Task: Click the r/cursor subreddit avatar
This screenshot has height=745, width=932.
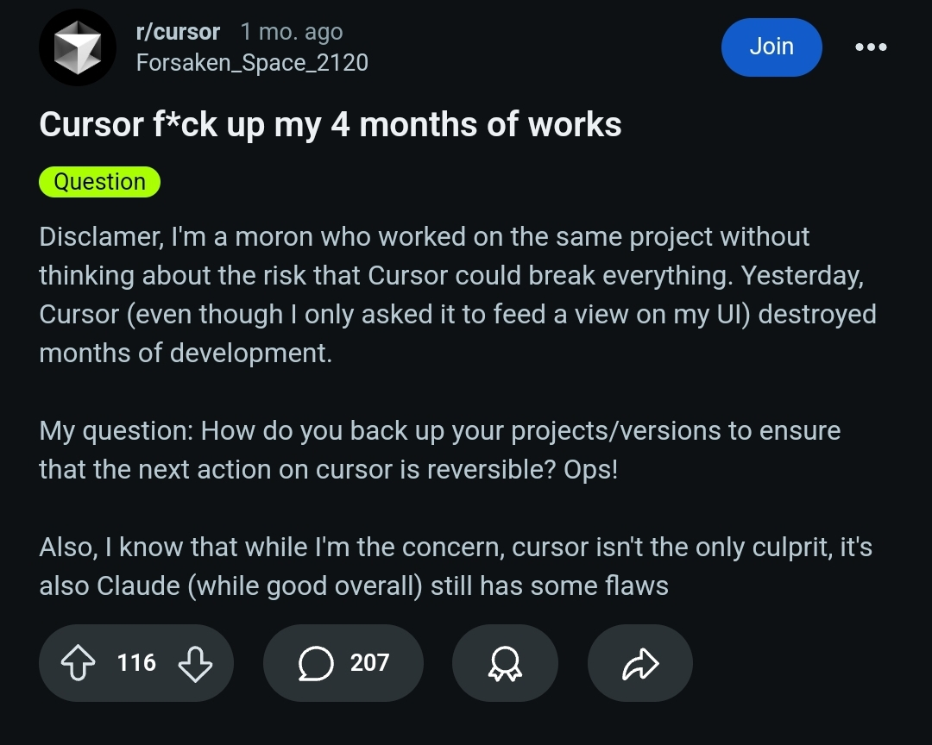Action: [x=78, y=47]
